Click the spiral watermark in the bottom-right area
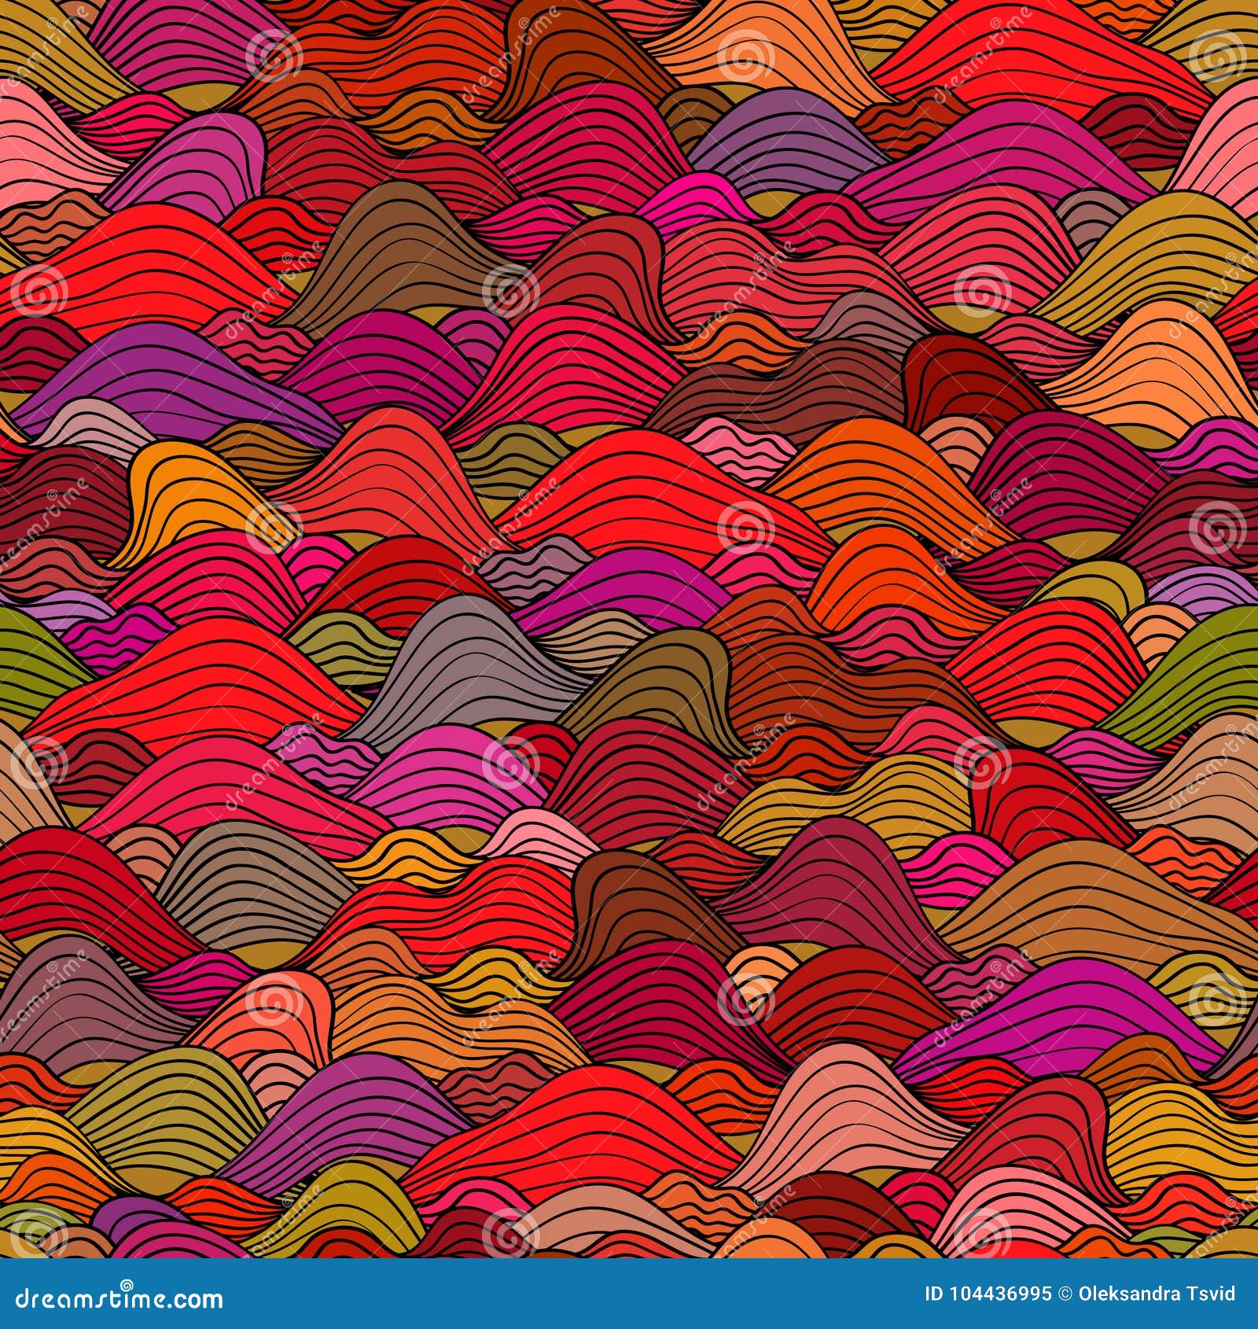 (x=1216, y=1000)
